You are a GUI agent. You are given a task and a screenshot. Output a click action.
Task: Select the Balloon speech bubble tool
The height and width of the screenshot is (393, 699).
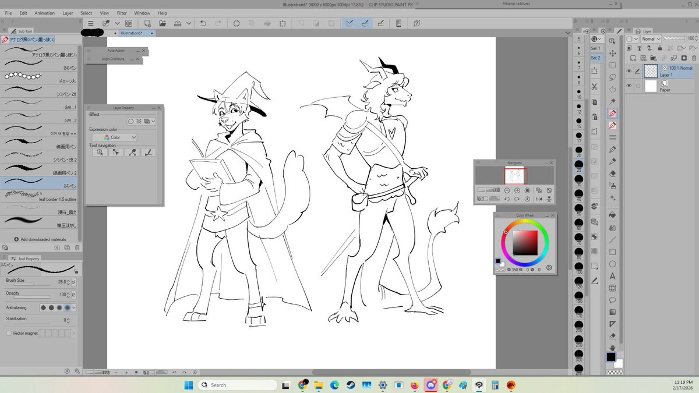click(612, 300)
